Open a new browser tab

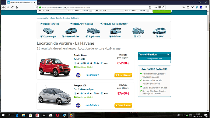pyautogui.click(x=39, y=2)
